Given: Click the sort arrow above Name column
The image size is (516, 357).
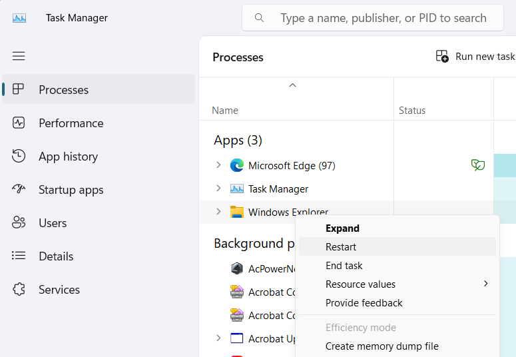Looking at the screenshot, I should click(292, 85).
